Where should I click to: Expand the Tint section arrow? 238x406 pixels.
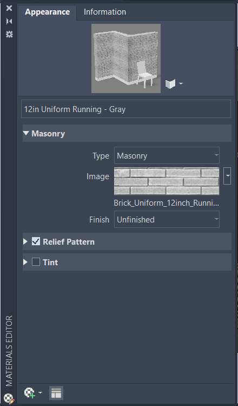click(25, 262)
